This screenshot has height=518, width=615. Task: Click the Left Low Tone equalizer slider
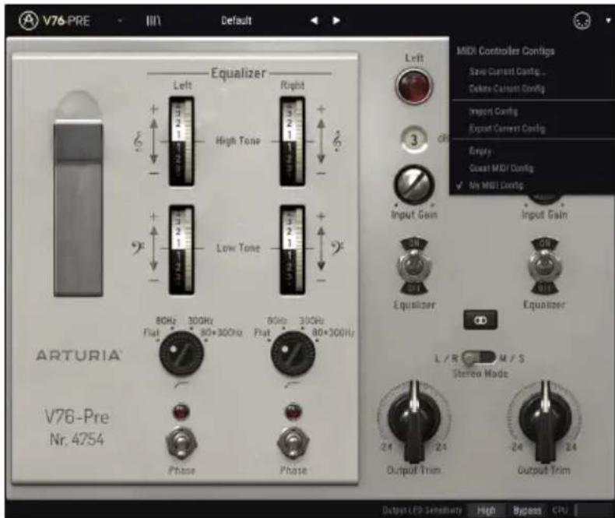(x=181, y=248)
